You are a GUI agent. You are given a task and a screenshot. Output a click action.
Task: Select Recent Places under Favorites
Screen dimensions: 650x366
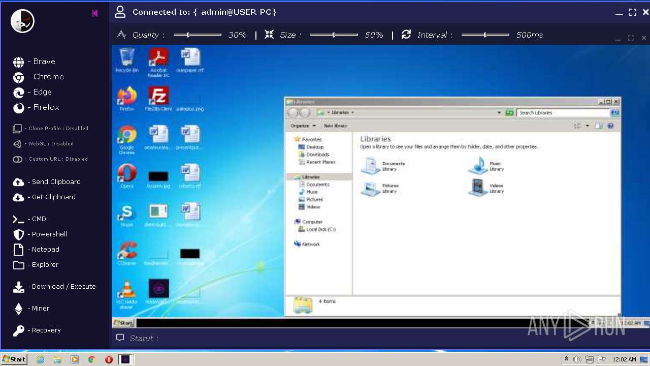317,162
